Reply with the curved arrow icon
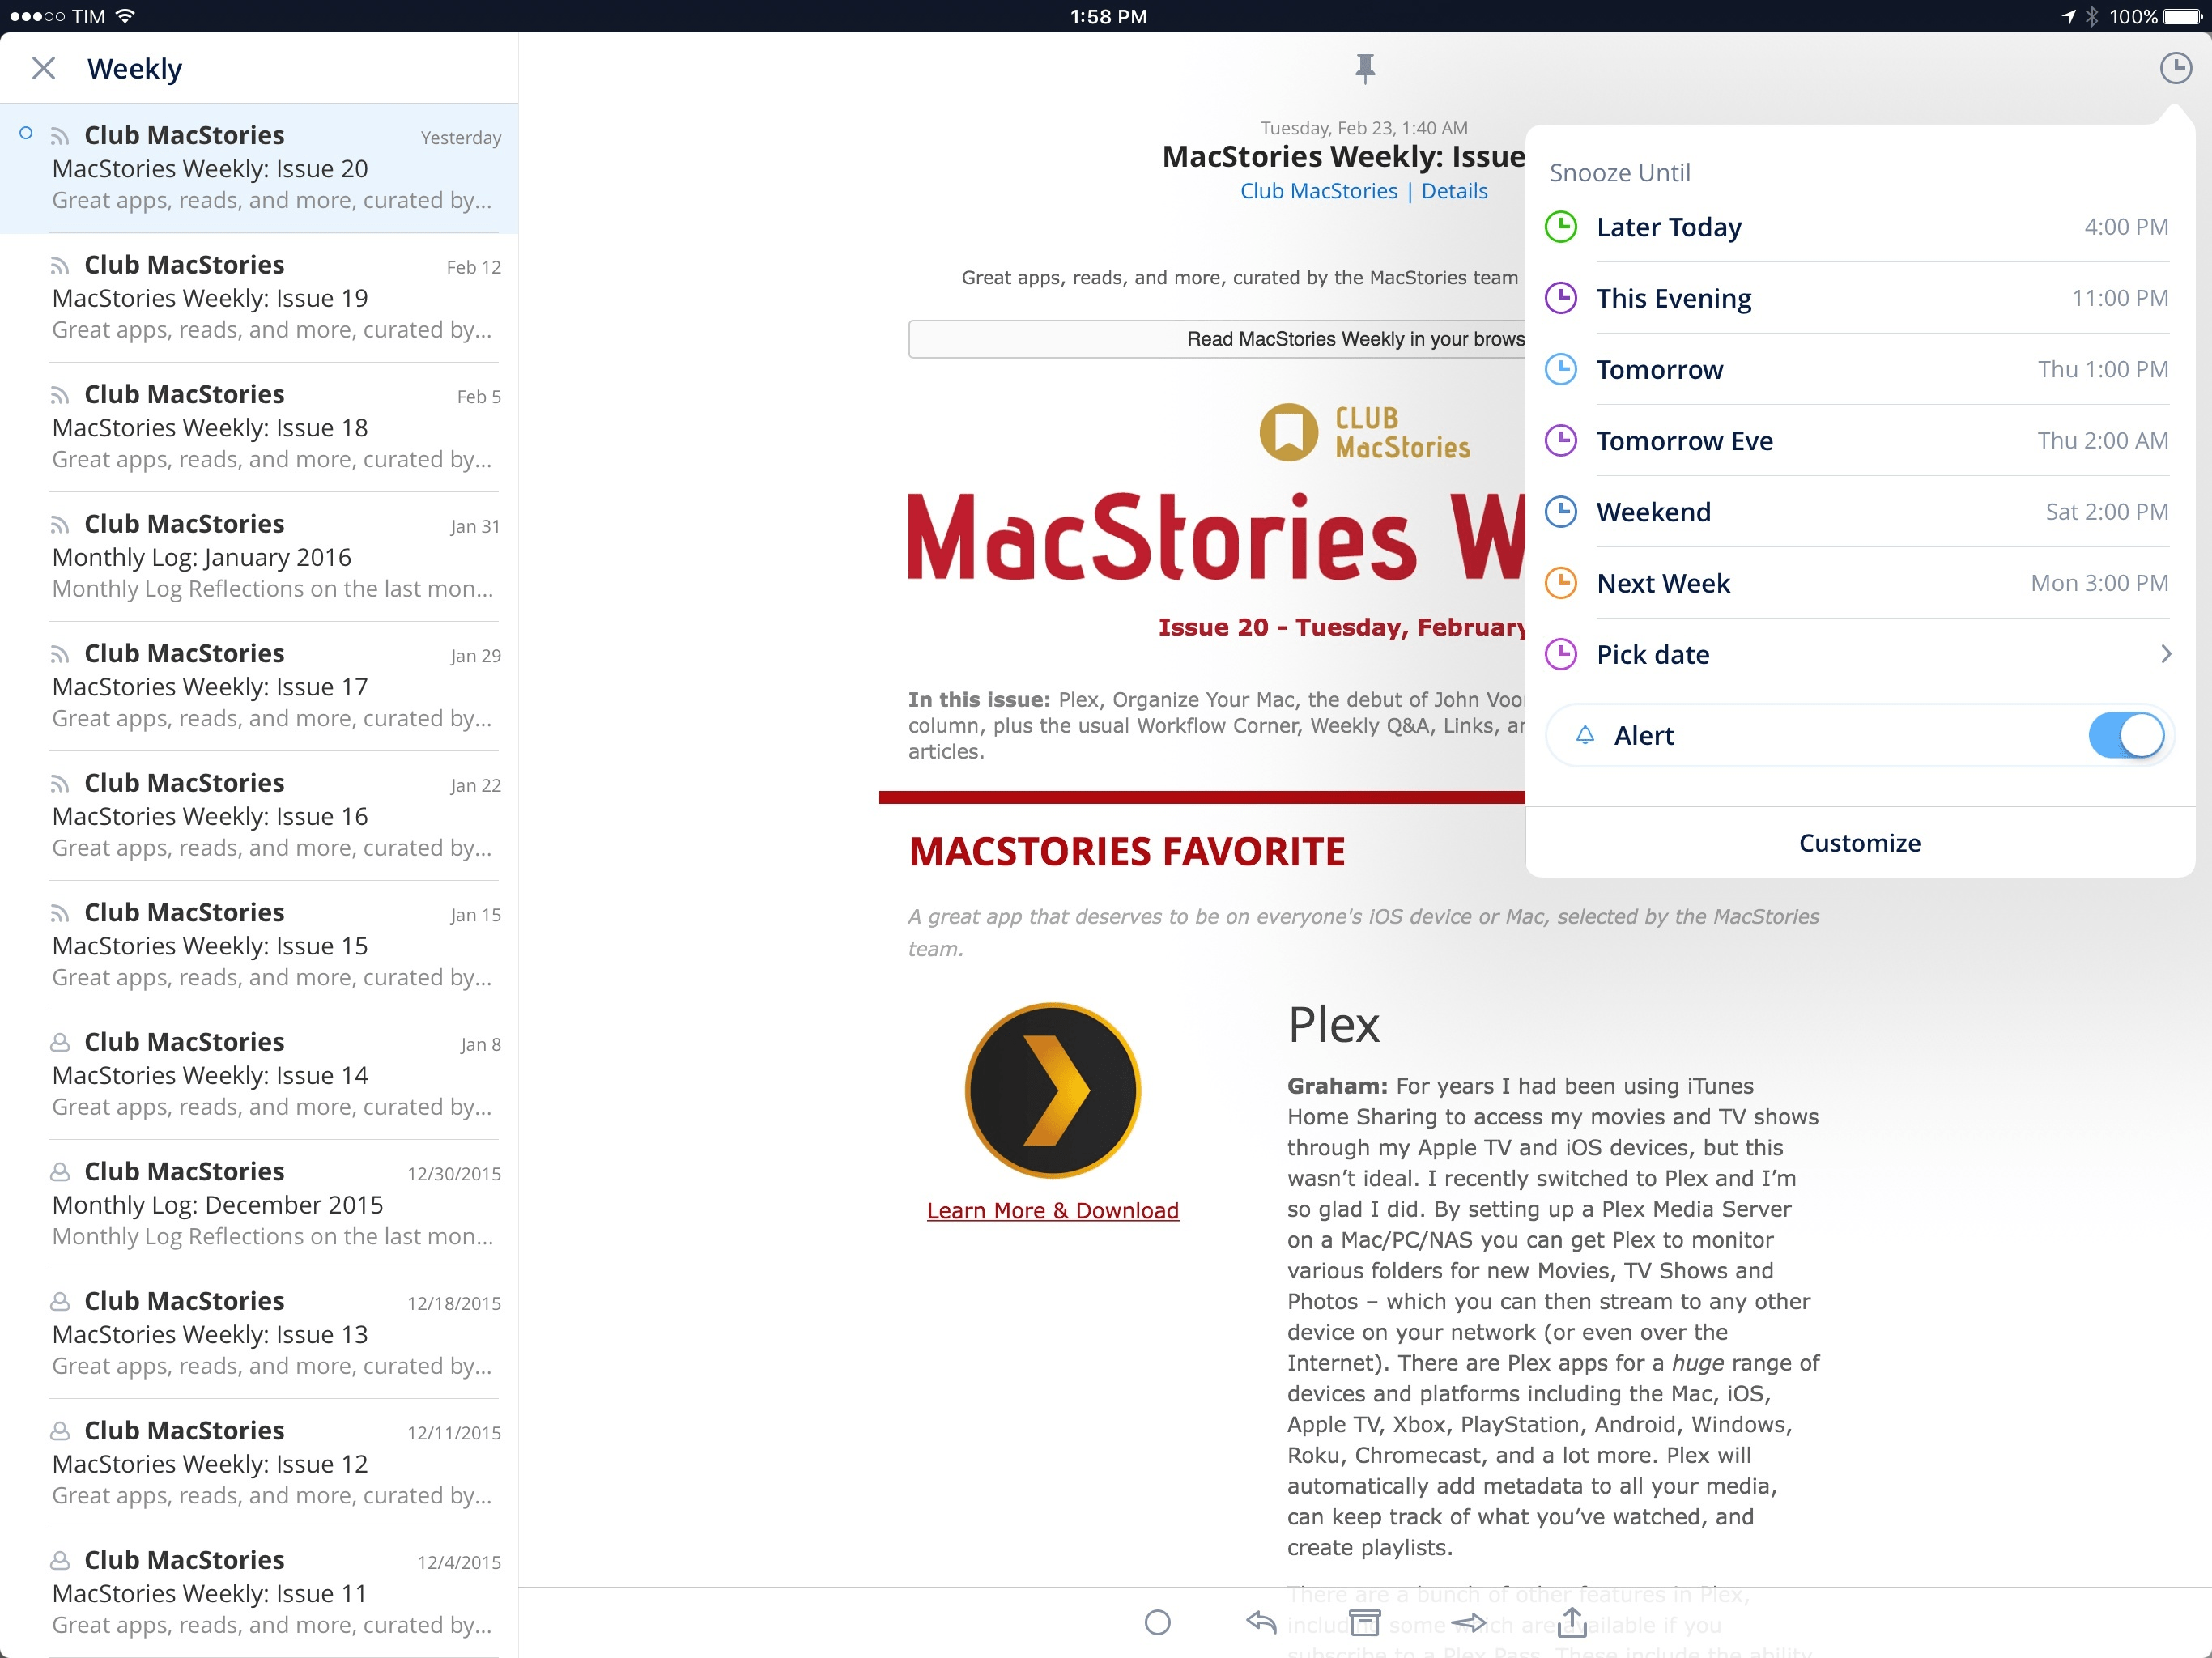The image size is (2212, 1658). (1261, 1622)
